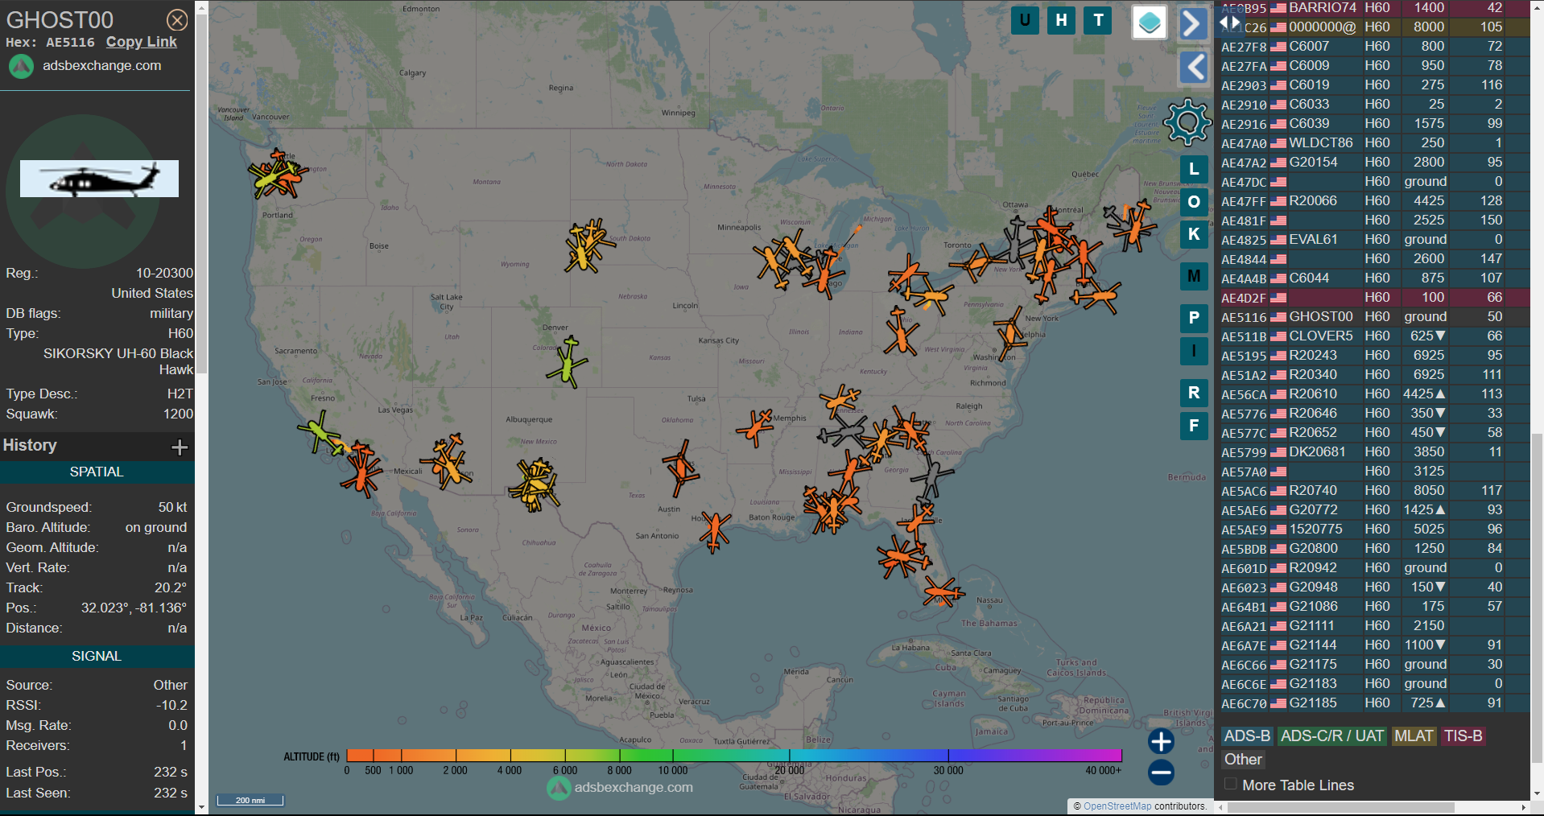Open the adsbexchange.com logo link
Screen dimensions: 1544x816
click(x=85, y=66)
